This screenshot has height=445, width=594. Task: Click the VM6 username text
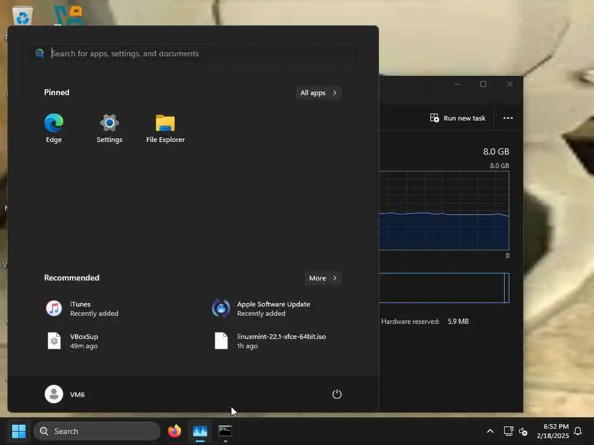point(77,394)
